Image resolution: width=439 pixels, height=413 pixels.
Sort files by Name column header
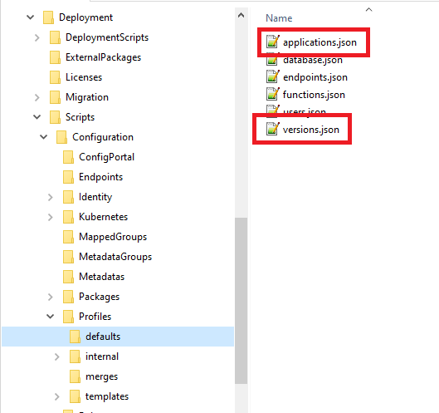(279, 18)
